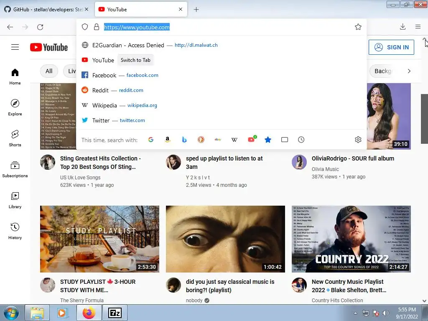This screenshot has width=428, height=321.
Task: Search with Bing icon
Action: [x=184, y=140]
